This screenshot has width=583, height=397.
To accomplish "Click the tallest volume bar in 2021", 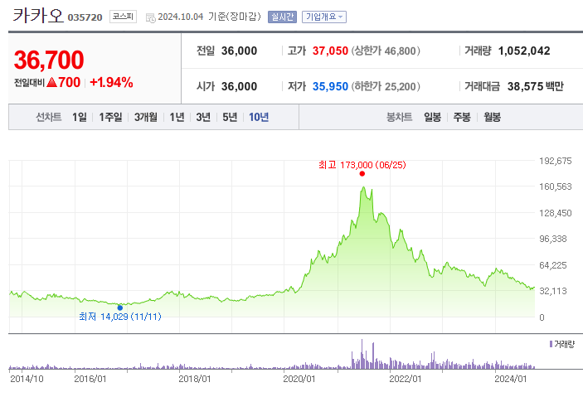I will tap(362, 354).
